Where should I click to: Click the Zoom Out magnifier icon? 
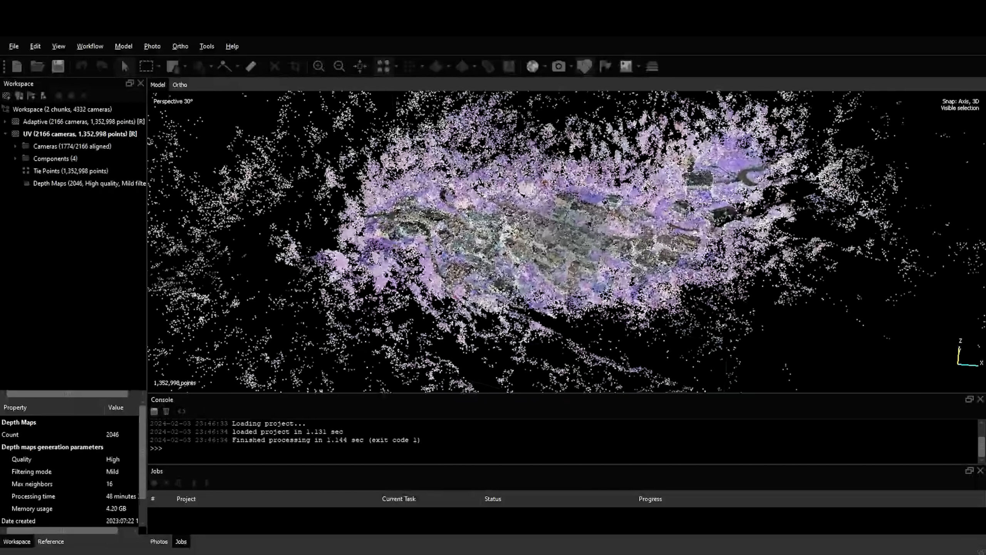(339, 66)
